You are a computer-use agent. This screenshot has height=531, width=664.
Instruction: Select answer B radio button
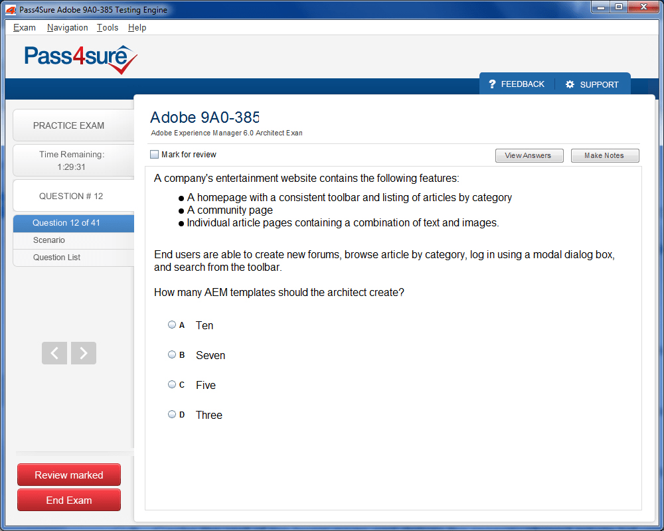(172, 354)
